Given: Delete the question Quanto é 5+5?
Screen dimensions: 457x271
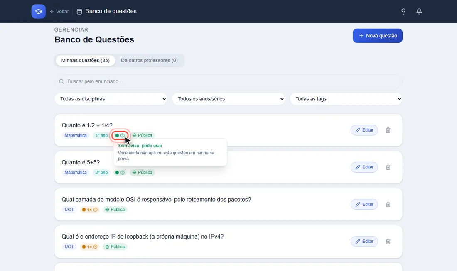Looking at the screenshot, I should coord(388,167).
